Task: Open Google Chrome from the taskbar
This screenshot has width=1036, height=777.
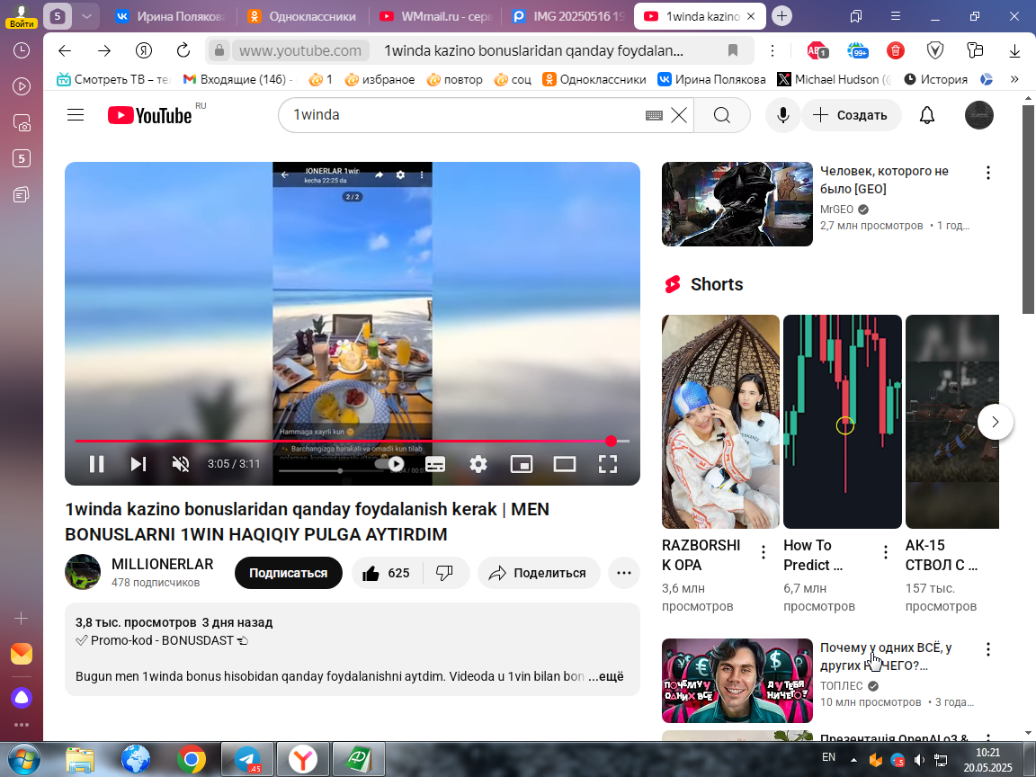Action: pyautogui.click(x=191, y=759)
